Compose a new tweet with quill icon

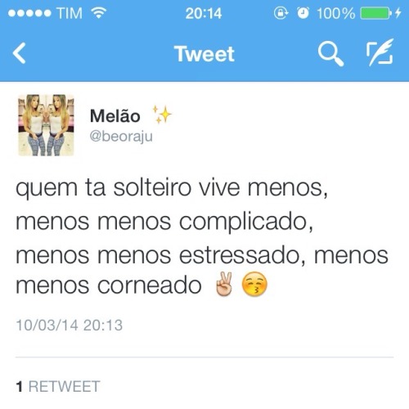[380, 52]
